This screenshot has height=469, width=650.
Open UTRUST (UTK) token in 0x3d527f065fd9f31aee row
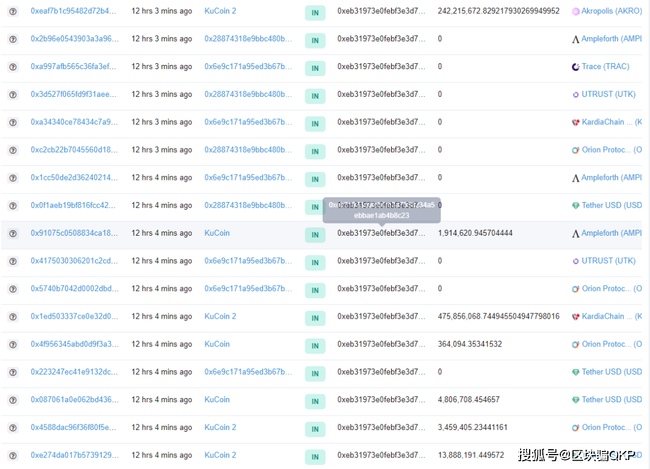(608, 94)
